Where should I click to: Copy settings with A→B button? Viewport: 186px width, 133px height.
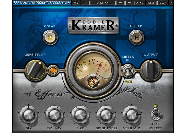(x=140, y=3)
